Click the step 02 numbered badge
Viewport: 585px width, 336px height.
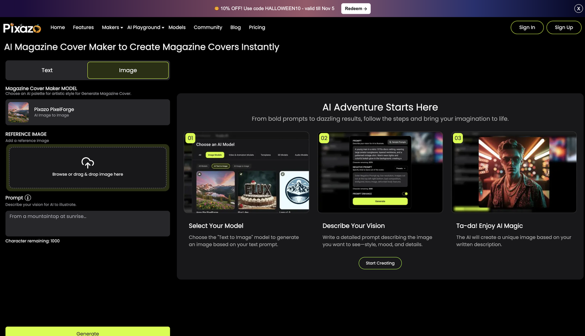[324, 138]
